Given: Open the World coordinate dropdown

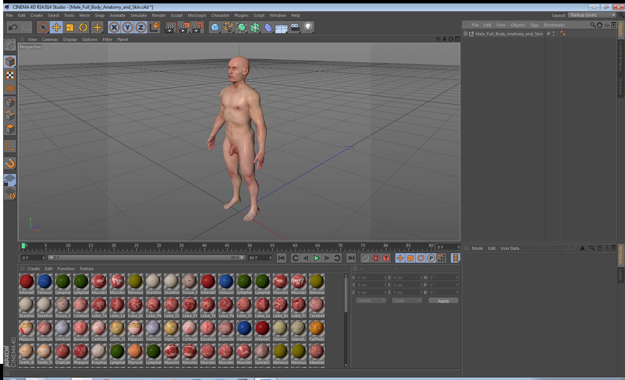Looking at the screenshot, I should (x=371, y=301).
